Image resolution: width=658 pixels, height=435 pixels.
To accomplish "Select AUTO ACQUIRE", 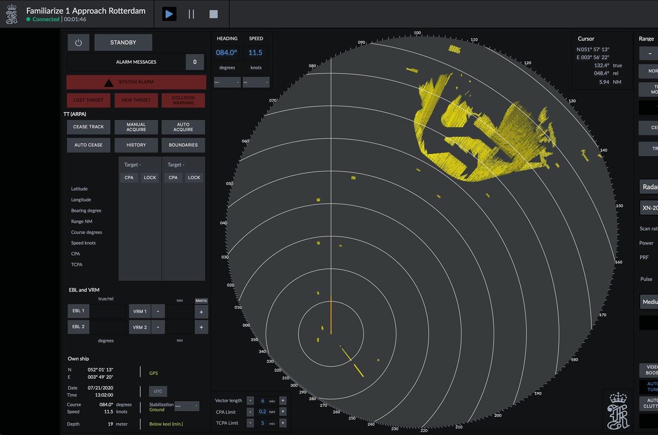I will point(183,127).
